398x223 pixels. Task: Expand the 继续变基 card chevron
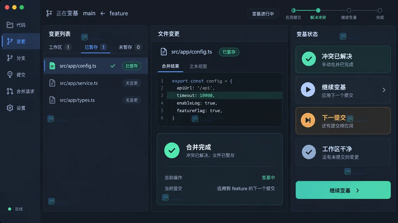(384, 90)
